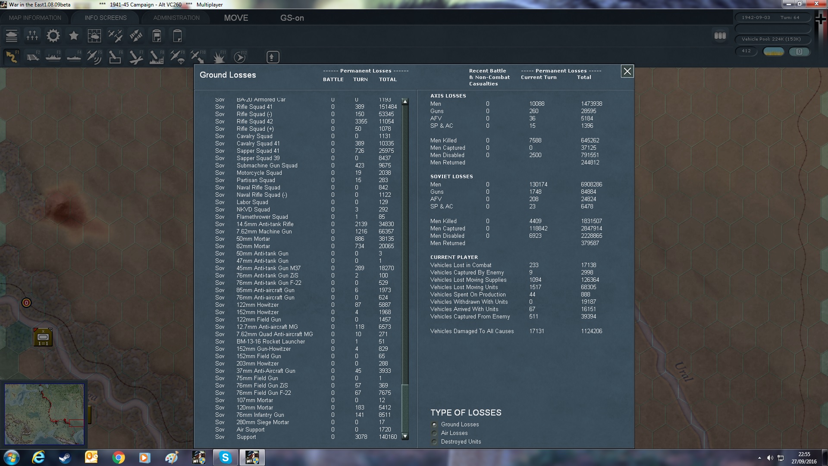The image size is (828, 466).
Task: Select Air Losses radio option
Action: 434,433
